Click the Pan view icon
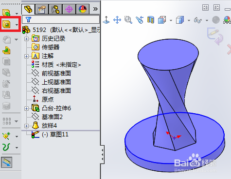Screen dimensions: 231x179 pyautogui.click(x=117, y=20)
